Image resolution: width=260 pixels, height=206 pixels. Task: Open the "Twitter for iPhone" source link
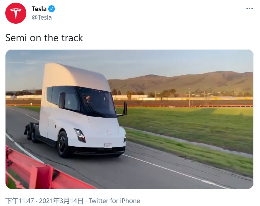pyautogui.click(x=114, y=201)
